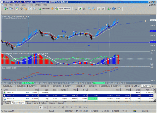Switch to the AUDUSD,Daily chart tab

point(8,86)
